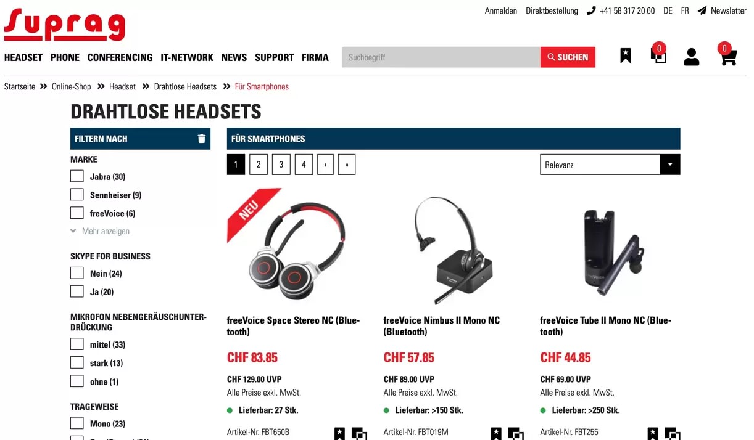754x440 pixels.
Task: Follow the Direktbestellung link
Action: [552, 10]
